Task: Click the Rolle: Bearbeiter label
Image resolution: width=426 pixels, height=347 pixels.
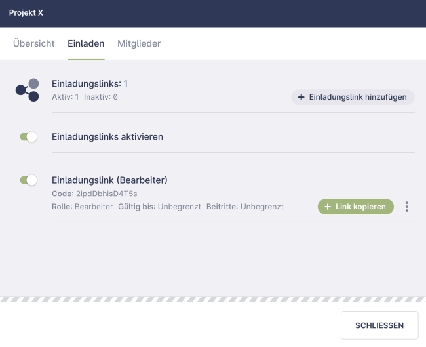Action: coord(82,207)
